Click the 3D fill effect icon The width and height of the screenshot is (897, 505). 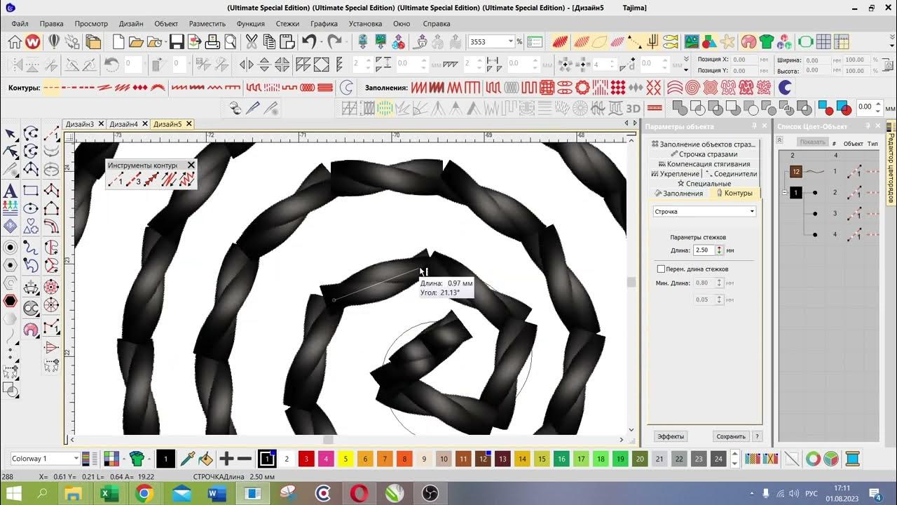[633, 109]
